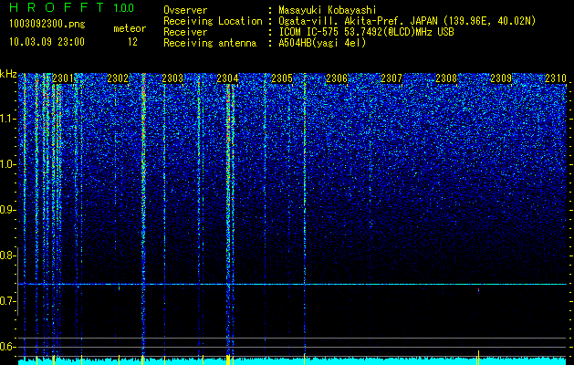Click the 0.9 frequency axis label
Image resolution: width=574 pixels, height=365 pixels.
7,210
